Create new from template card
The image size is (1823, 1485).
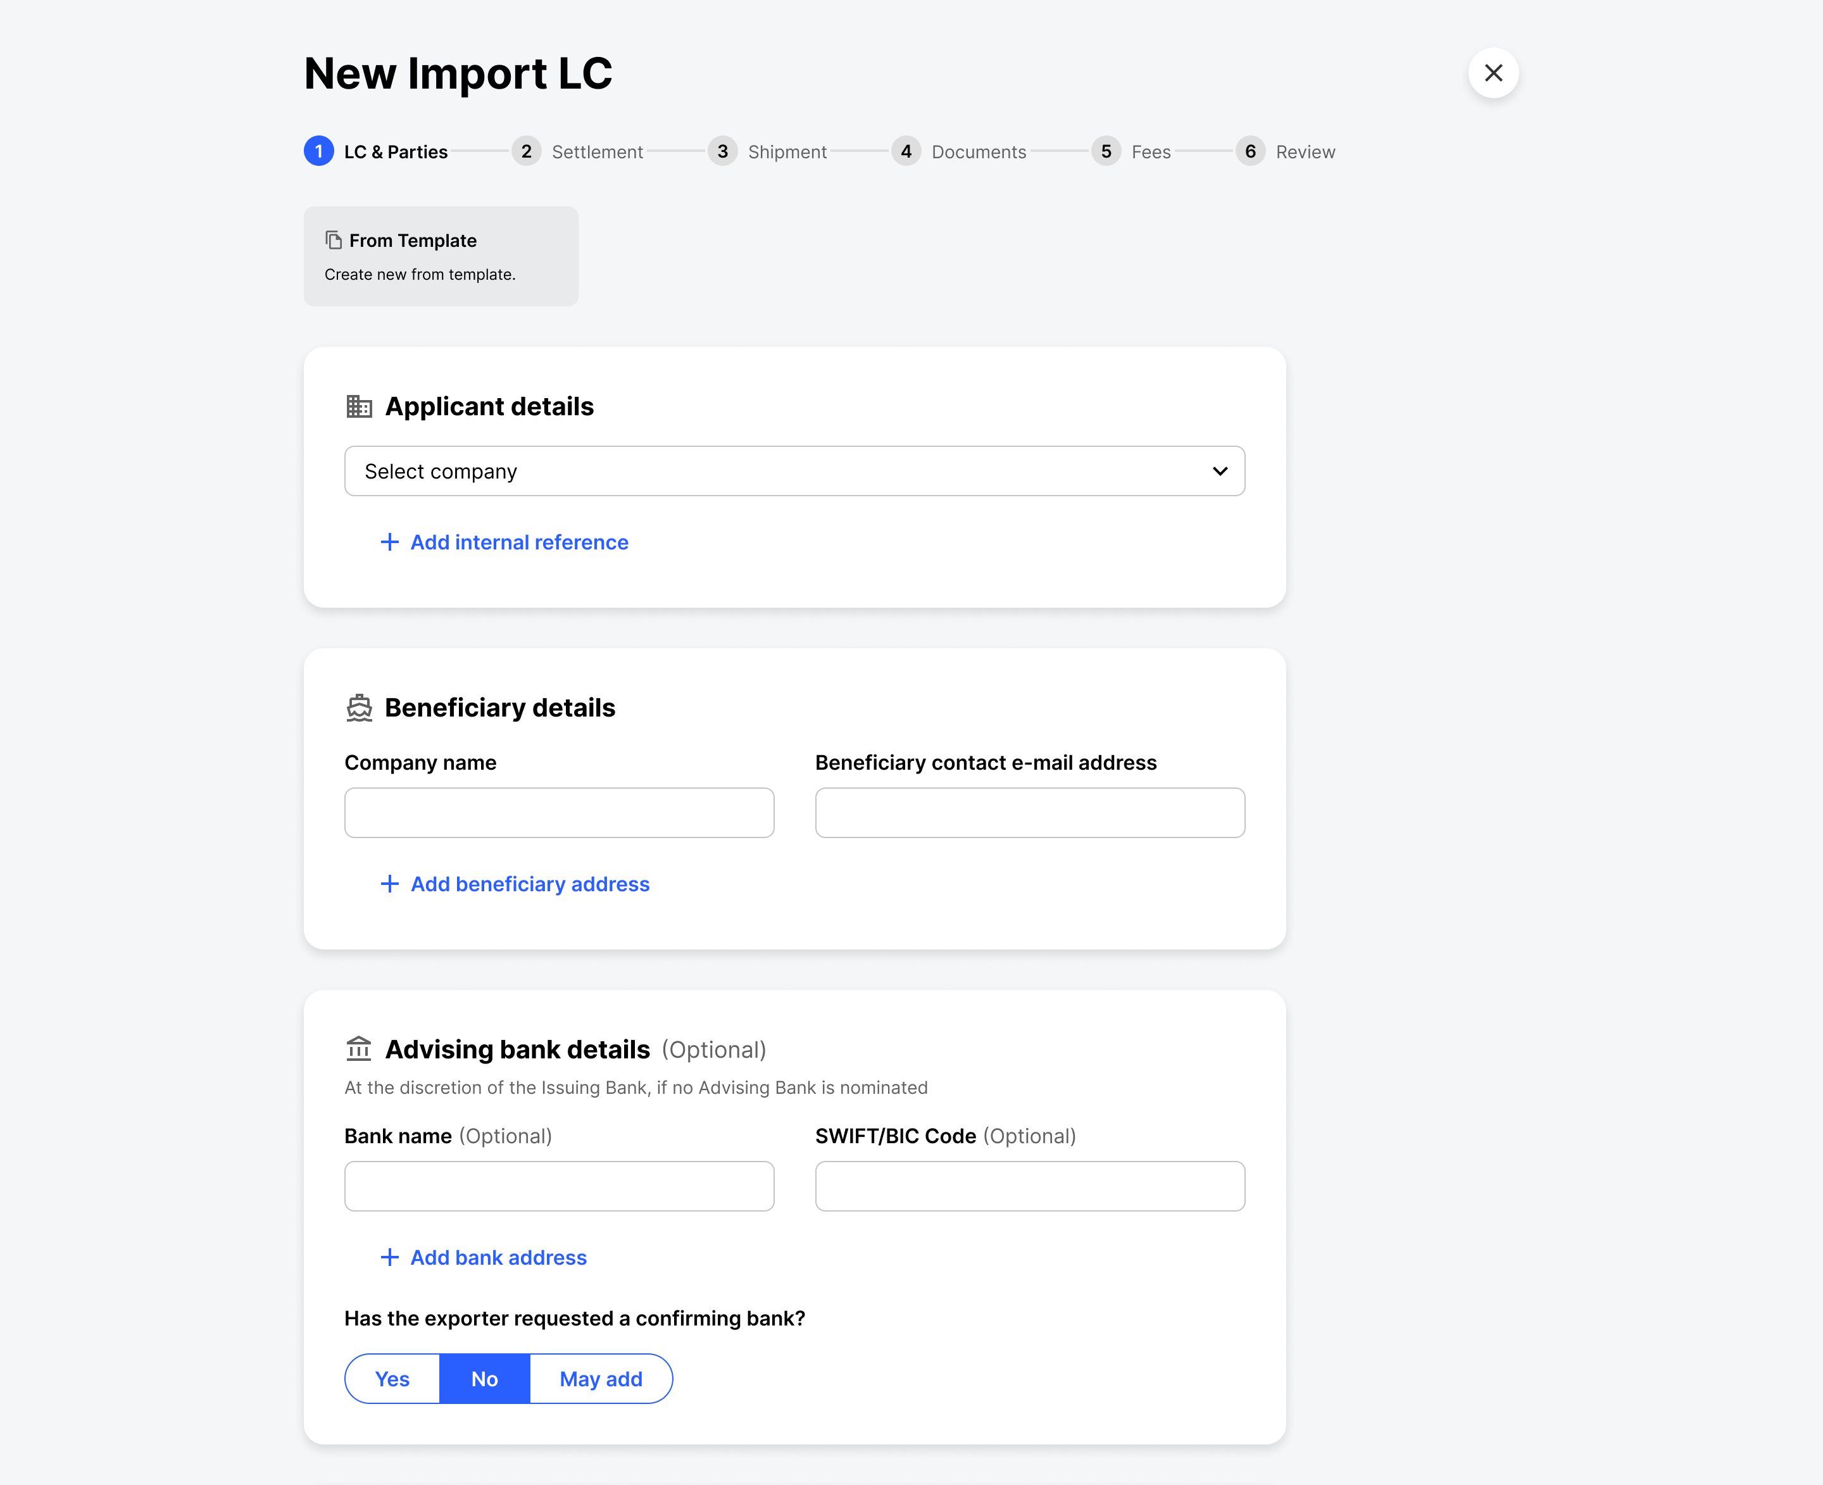(x=441, y=256)
